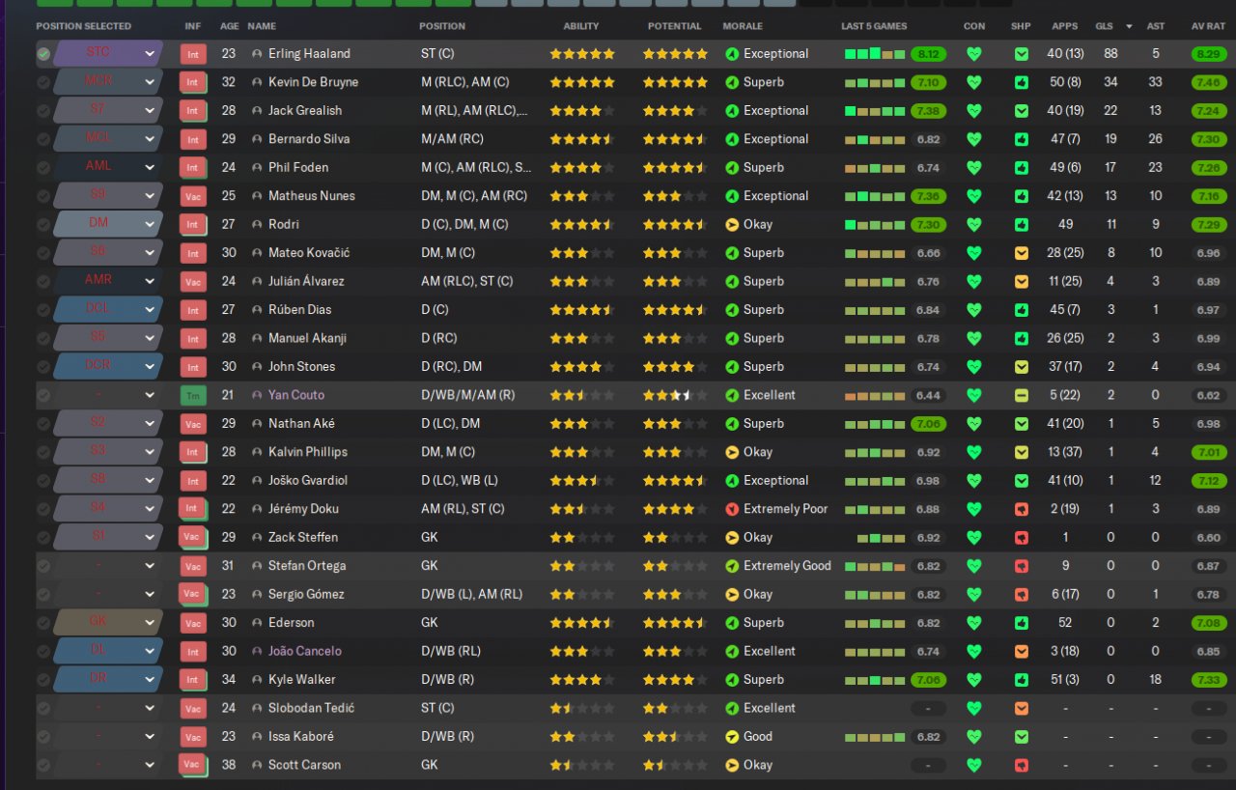Click the profile icon beside Nathan Aké's name
Viewport: 1236px width, 790px height.
[257, 424]
